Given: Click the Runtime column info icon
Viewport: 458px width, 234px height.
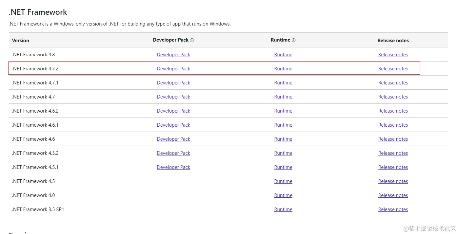Looking at the screenshot, I should (x=293, y=40).
